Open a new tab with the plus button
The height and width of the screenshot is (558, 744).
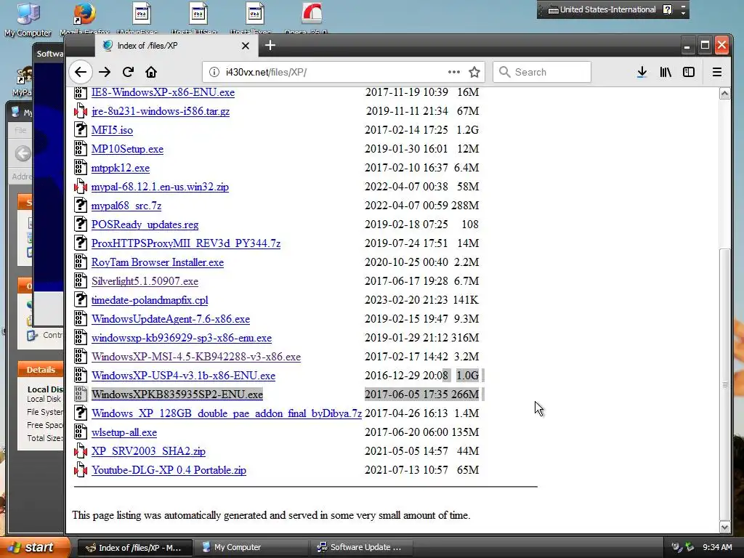click(x=270, y=46)
